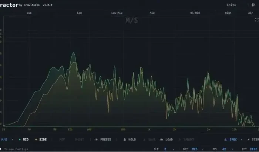Toggle the GHOST curve button
Screen dimensions: 259x152
[x=80, y=140]
